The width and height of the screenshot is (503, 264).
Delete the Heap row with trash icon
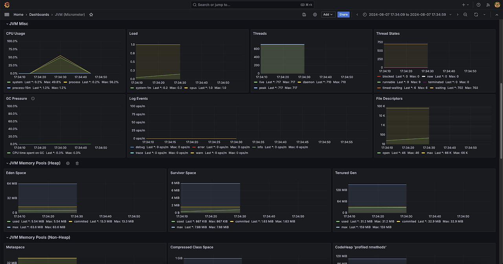pyautogui.click(x=77, y=163)
